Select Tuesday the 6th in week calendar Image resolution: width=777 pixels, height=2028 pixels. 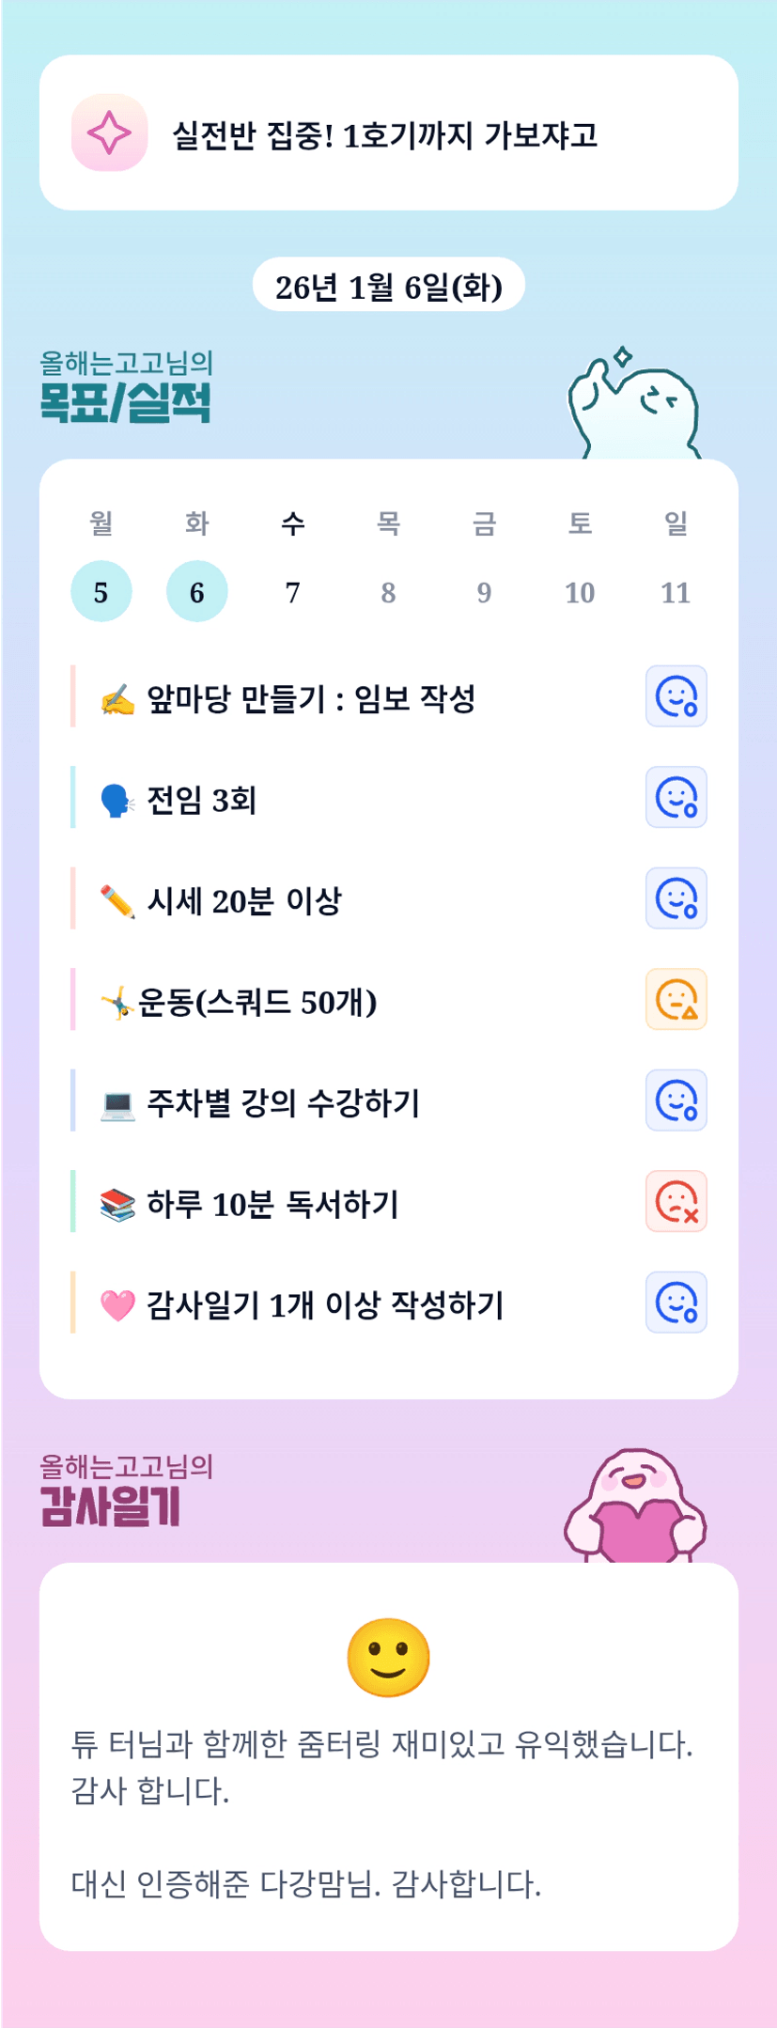pyautogui.click(x=197, y=592)
